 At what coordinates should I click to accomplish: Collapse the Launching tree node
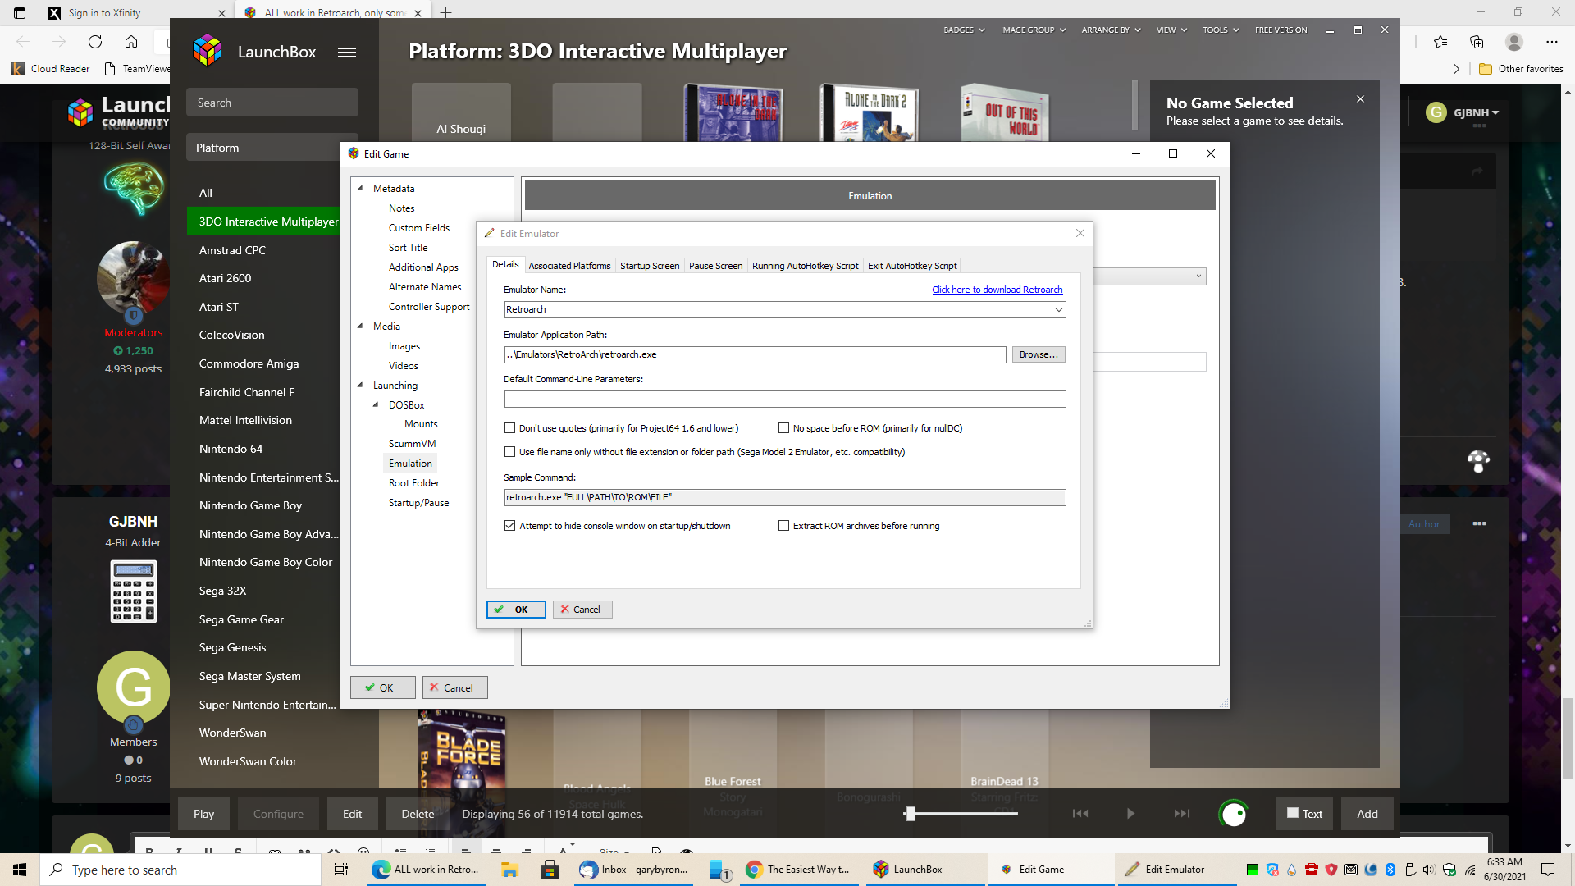(360, 386)
